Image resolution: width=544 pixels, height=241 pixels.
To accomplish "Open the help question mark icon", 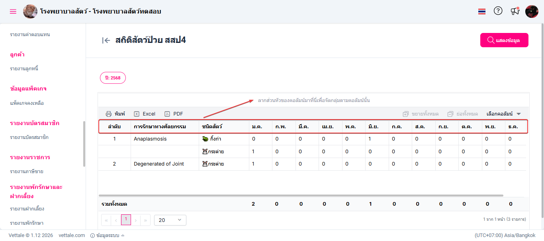I will [498, 11].
